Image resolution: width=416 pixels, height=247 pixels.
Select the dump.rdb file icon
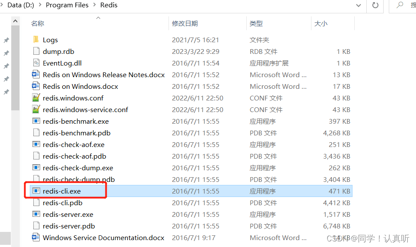[36, 51]
